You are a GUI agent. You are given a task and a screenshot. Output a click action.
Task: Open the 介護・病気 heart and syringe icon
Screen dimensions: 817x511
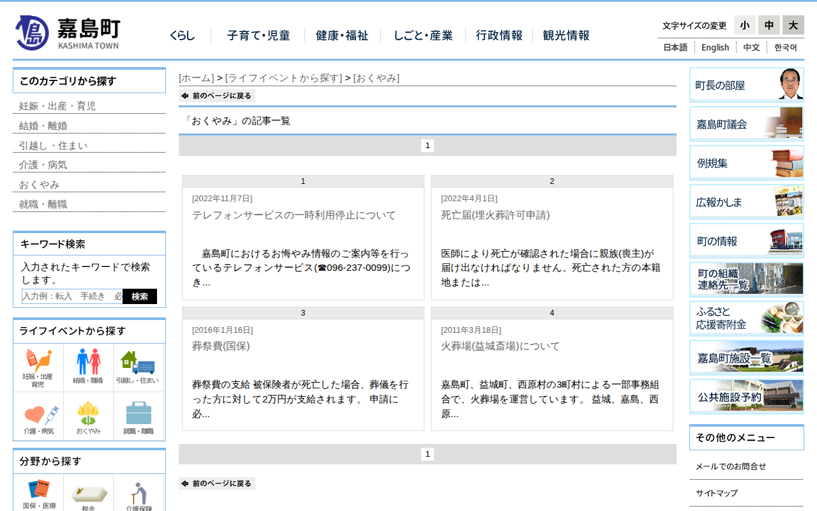pyautogui.click(x=38, y=417)
